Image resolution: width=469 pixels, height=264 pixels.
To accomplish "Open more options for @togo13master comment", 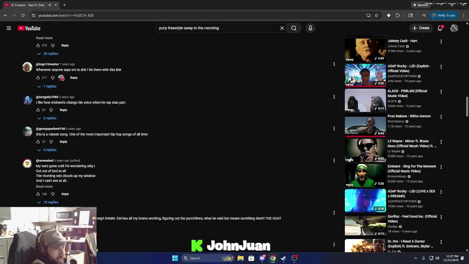I will point(334,64).
